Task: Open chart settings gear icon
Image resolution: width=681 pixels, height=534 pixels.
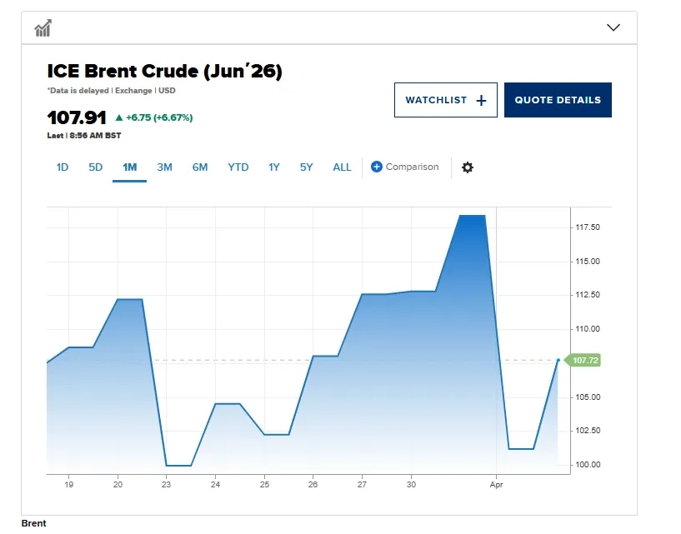Action: tap(468, 167)
